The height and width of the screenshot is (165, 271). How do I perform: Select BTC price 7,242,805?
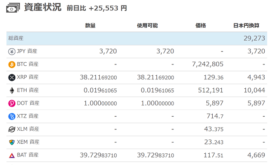(208, 64)
